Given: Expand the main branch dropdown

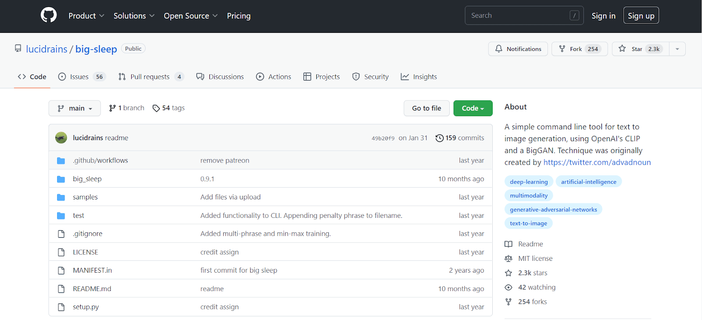Looking at the screenshot, I should [75, 108].
